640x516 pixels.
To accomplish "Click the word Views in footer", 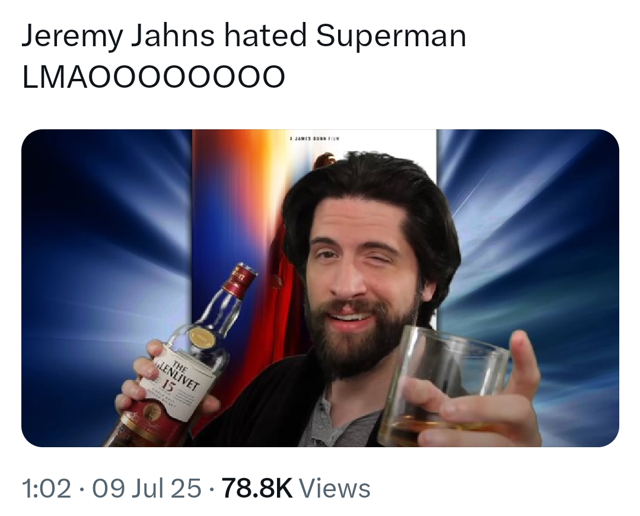I will pos(335,489).
